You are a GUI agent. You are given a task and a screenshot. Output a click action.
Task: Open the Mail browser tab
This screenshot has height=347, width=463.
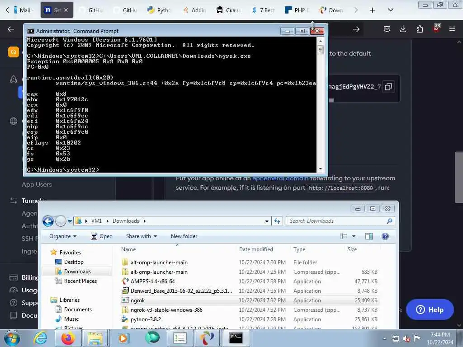[x=22, y=10]
